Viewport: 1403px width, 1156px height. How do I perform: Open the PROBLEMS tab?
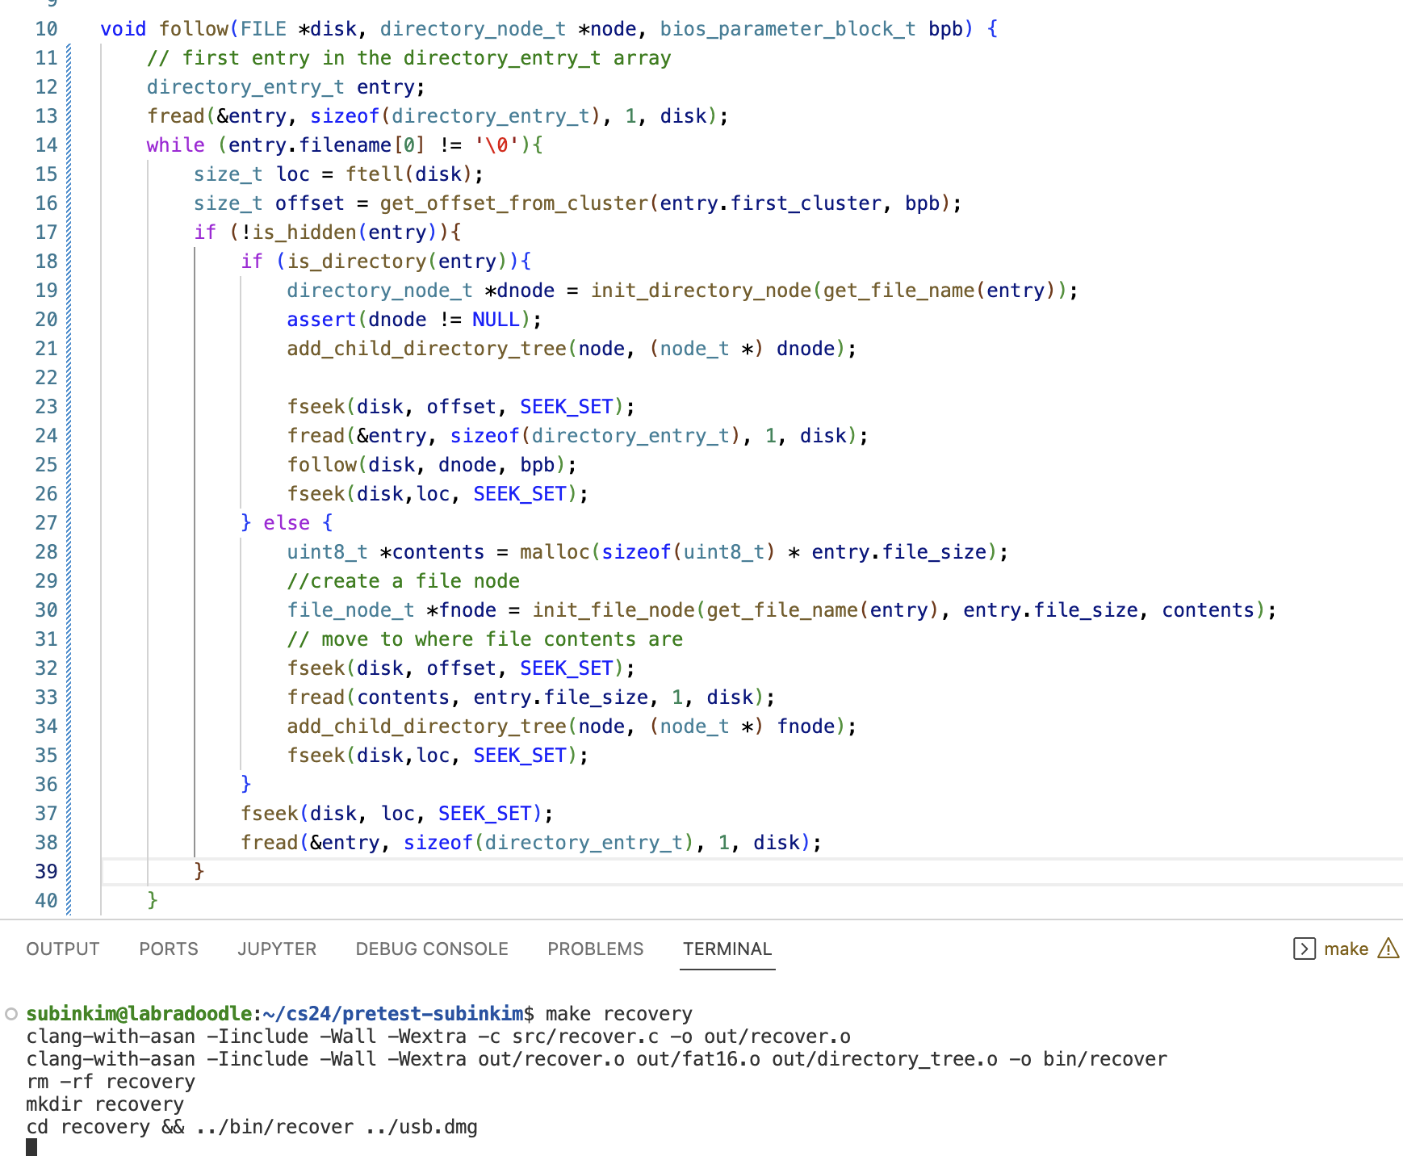point(595,949)
